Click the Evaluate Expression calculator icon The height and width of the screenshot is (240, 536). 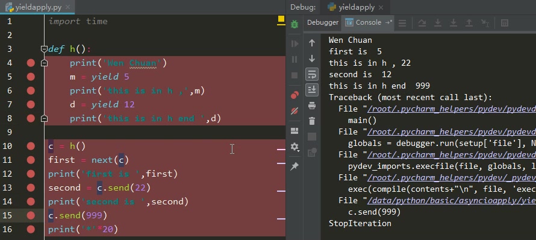(x=505, y=23)
